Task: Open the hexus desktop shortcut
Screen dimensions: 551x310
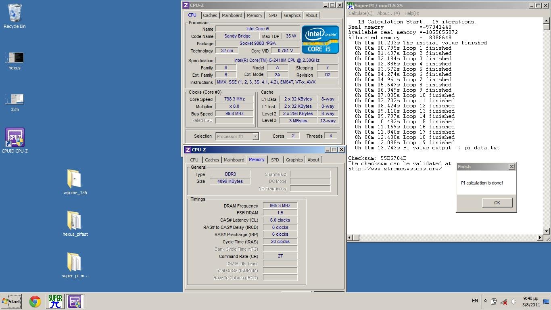Action: 15,61
